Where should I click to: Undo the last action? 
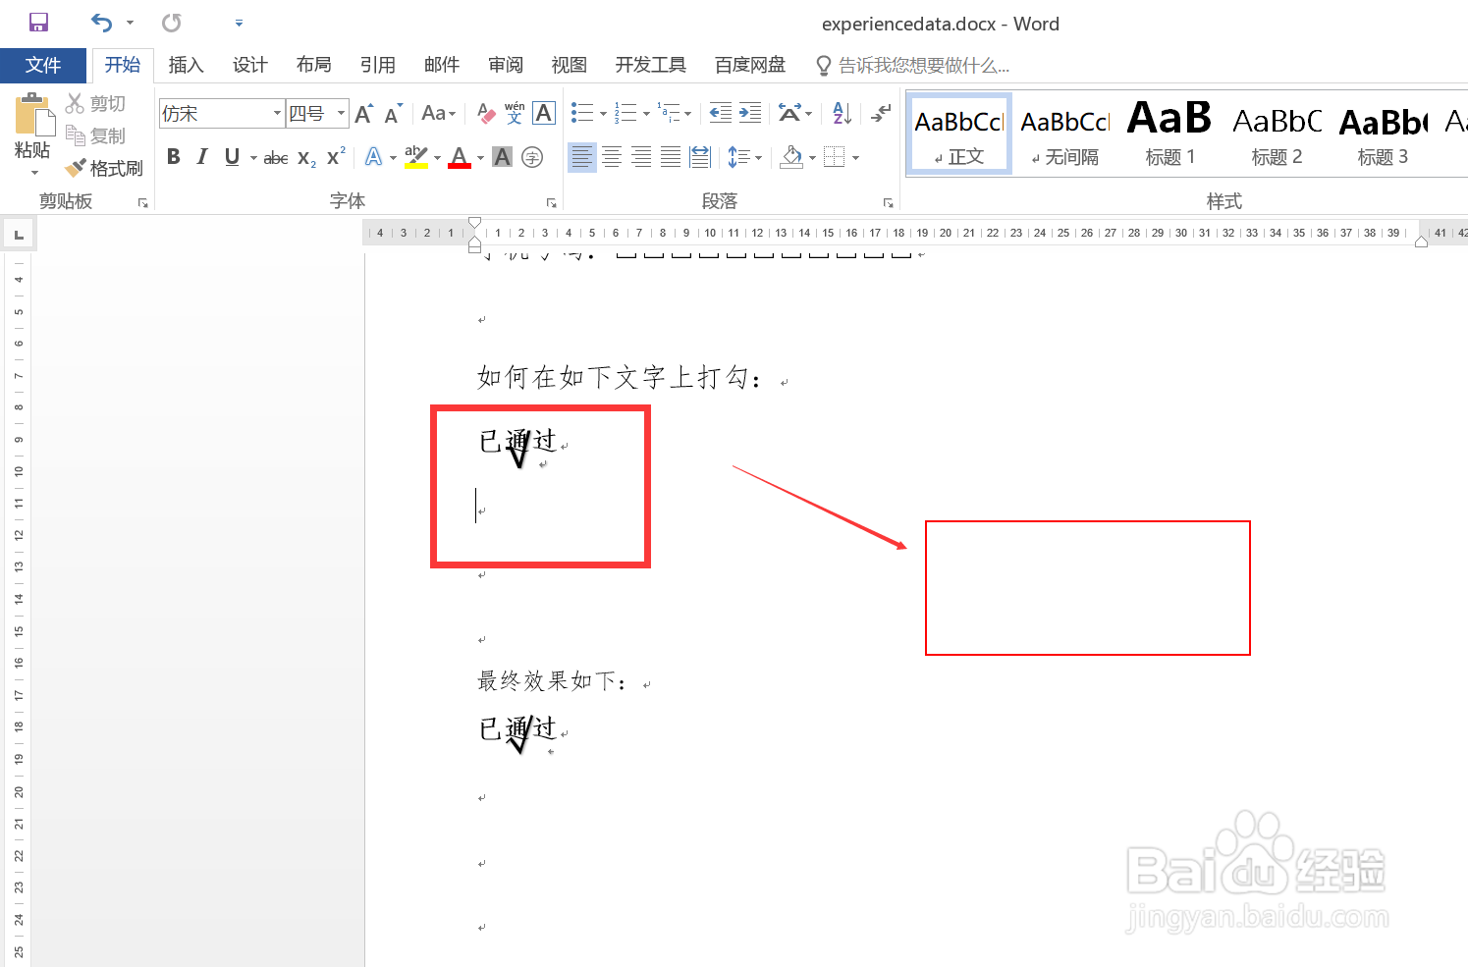coord(102,22)
